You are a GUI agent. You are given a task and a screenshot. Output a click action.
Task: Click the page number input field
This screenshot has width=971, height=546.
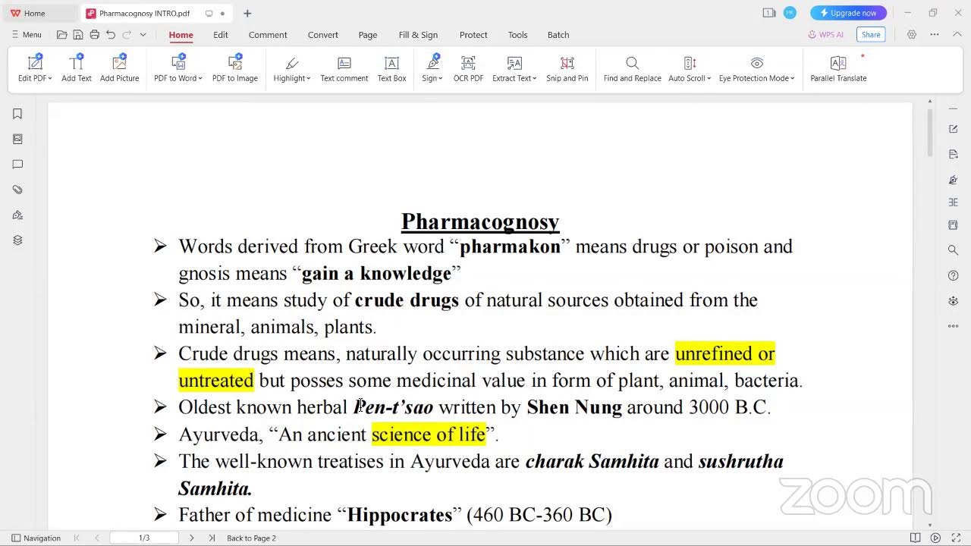click(x=144, y=538)
